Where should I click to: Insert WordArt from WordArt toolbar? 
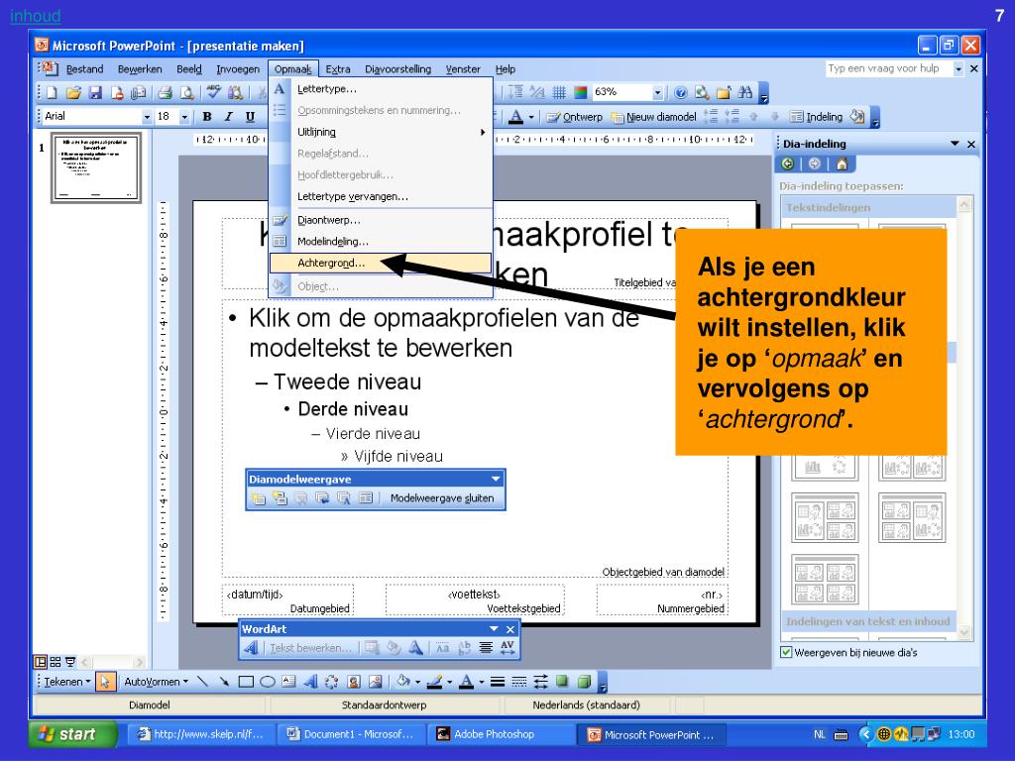(252, 648)
